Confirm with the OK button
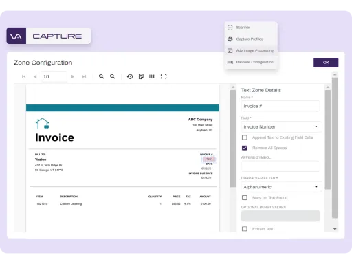This screenshot has width=352, height=264. 326,63
